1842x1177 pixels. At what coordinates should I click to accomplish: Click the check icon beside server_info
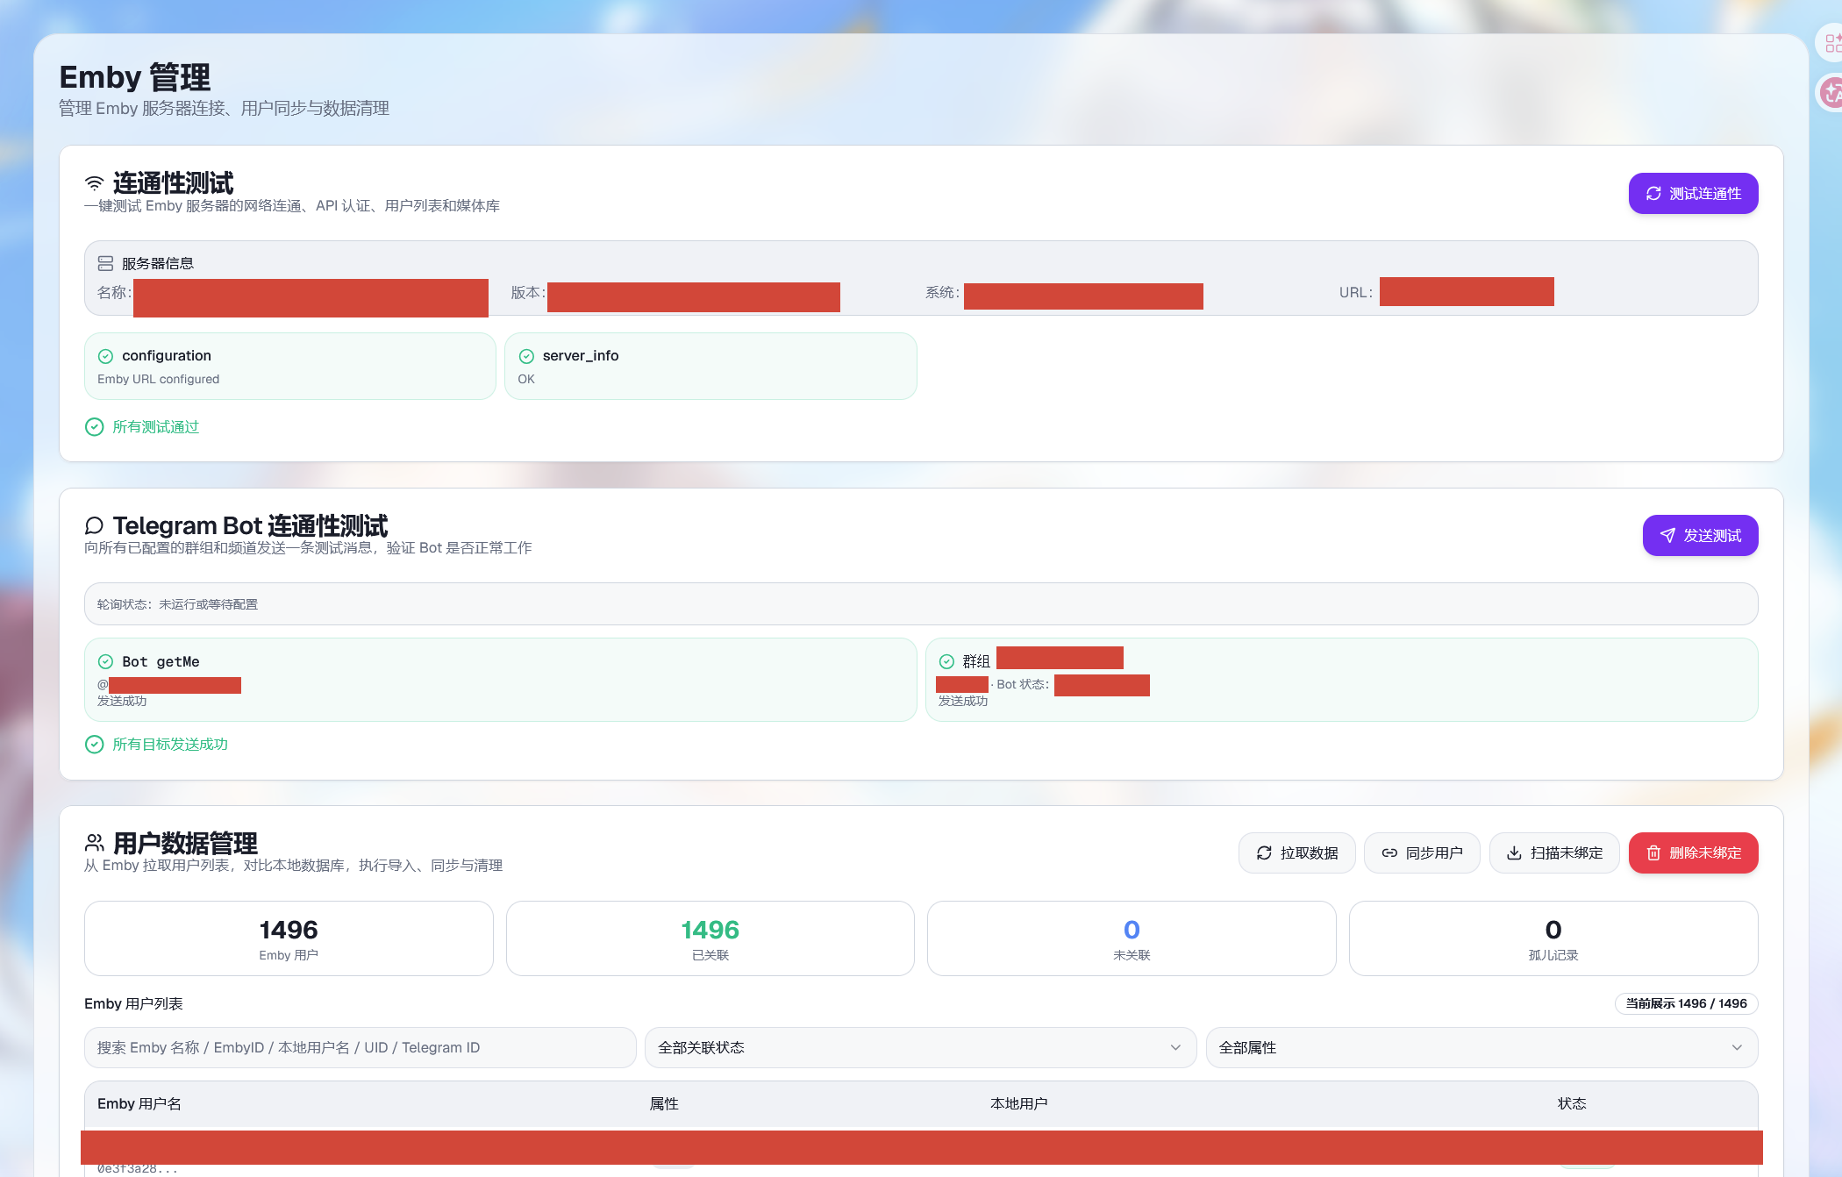coord(526,356)
